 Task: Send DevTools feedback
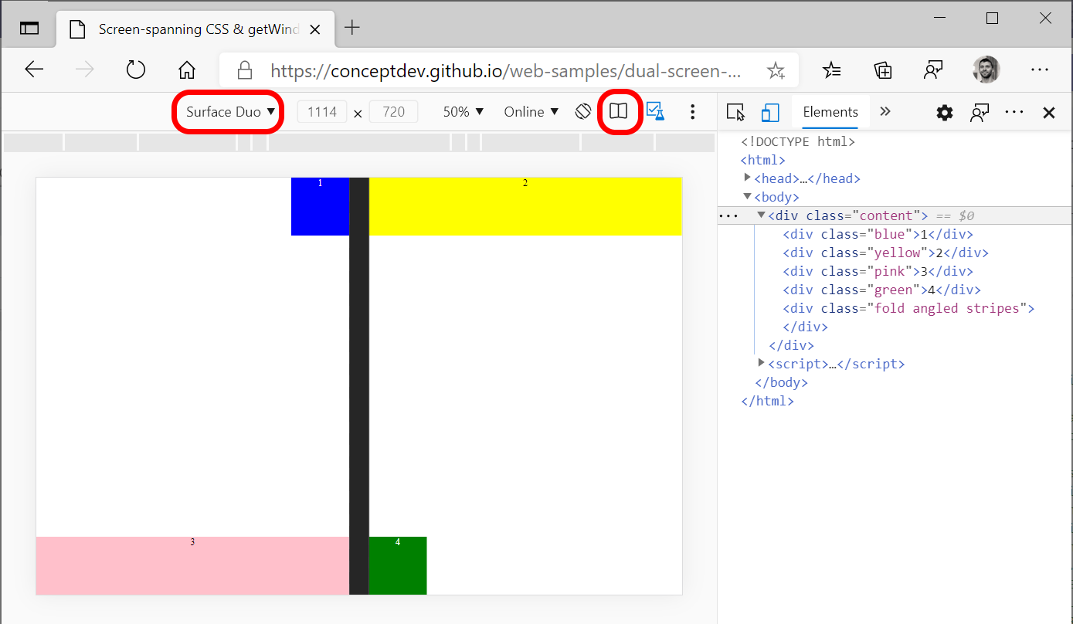click(x=980, y=113)
